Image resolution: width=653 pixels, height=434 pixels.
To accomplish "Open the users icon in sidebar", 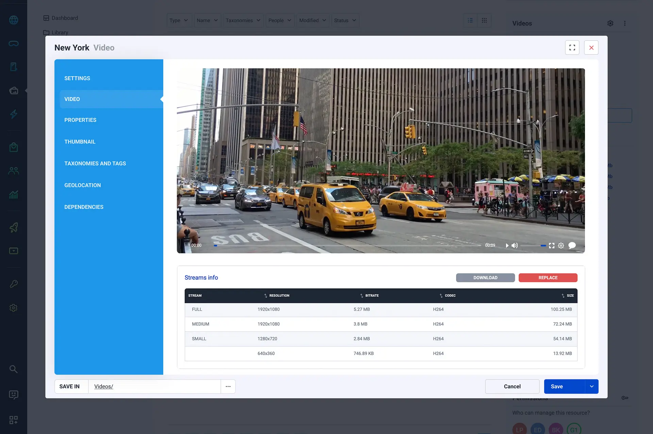I will (x=14, y=171).
